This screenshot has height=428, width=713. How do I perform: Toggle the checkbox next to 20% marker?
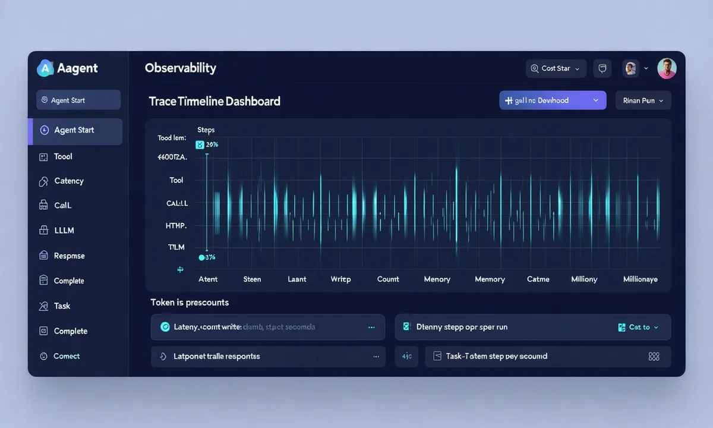pyautogui.click(x=200, y=144)
